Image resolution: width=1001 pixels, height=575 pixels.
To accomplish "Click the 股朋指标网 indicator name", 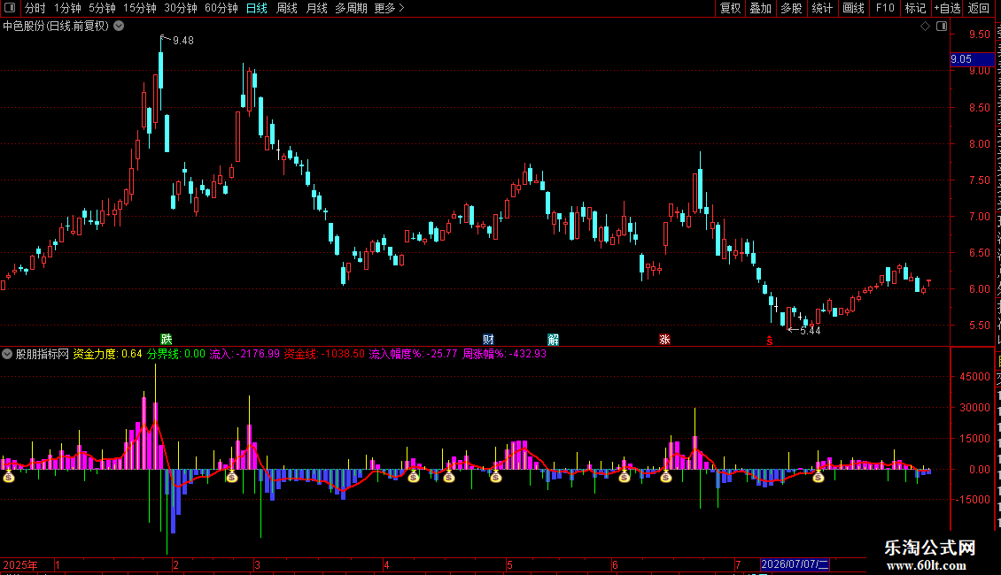I will [43, 354].
